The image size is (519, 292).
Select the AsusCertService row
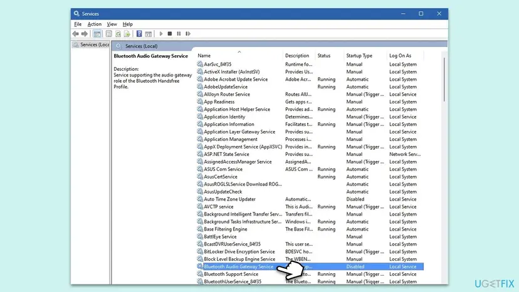coord(310,177)
